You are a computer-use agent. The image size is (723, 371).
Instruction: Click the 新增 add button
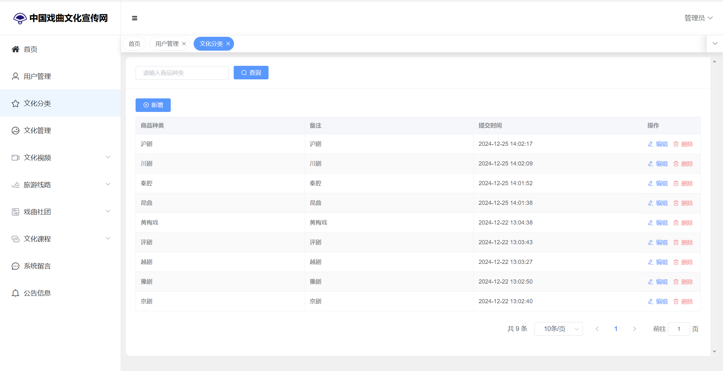click(153, 105)
